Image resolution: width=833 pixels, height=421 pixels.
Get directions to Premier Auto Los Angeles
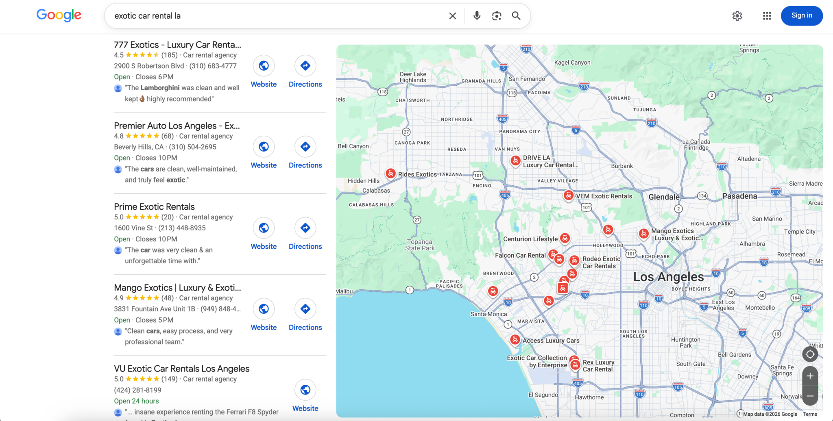point(305,146)
